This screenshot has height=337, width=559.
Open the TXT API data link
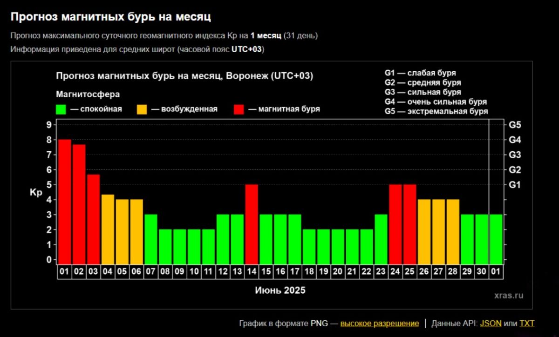527,324
